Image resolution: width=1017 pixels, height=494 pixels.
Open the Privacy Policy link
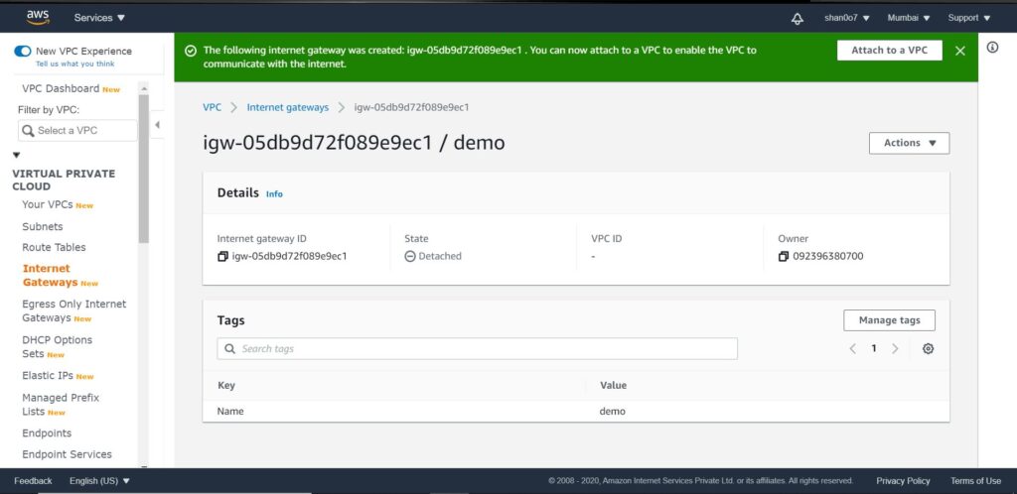[903, 481]
